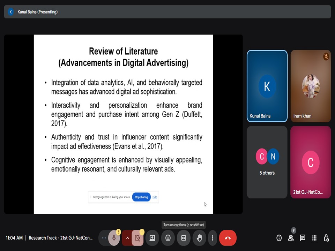Click participant count badge 9
The height and width of the screenshot is (251, 335).
[x=293, y=230]
